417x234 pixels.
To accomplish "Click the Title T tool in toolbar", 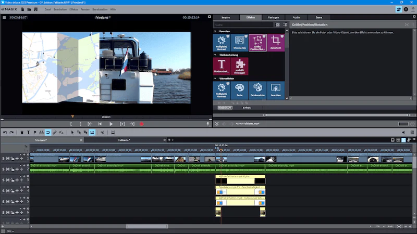I will click(x=28, y=133).
